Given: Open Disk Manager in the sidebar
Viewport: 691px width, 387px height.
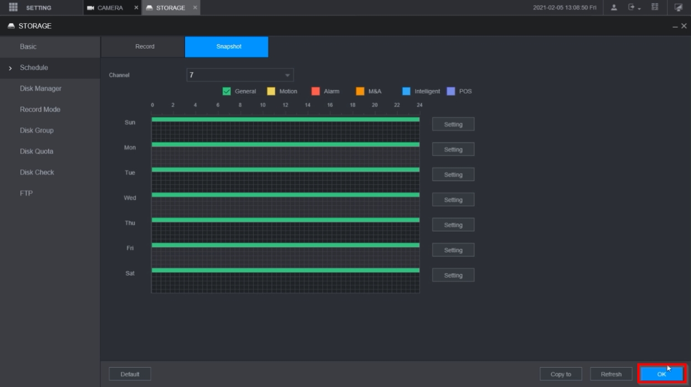Looking at the screenshot, I should click(40, 88).
